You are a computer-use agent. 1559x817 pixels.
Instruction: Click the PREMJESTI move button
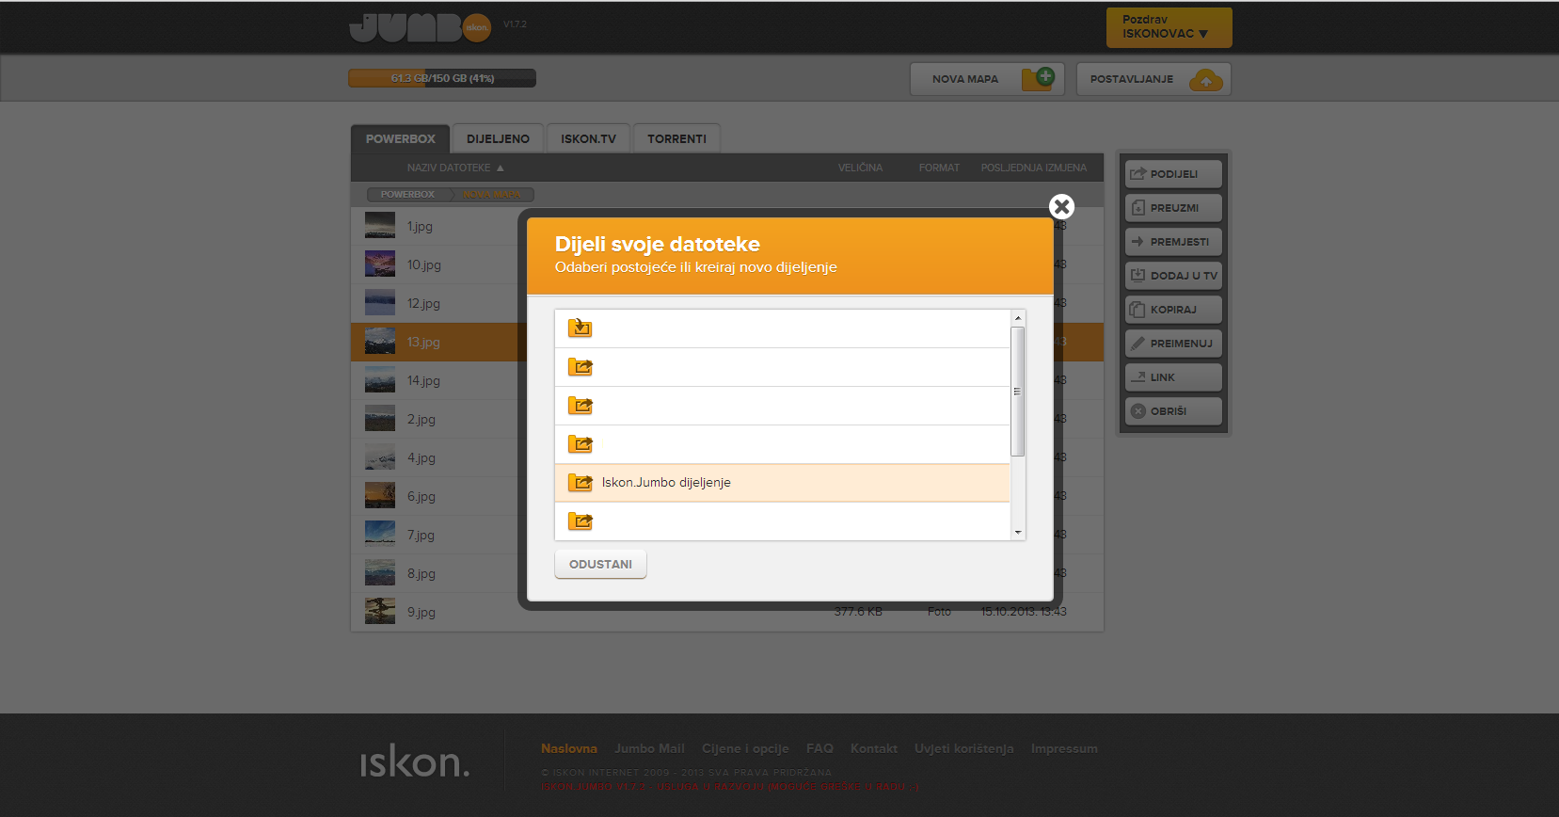[x=1173, y=242]
